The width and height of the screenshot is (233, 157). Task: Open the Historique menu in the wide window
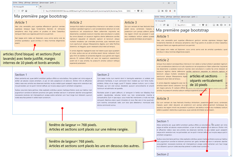(35, 2)
